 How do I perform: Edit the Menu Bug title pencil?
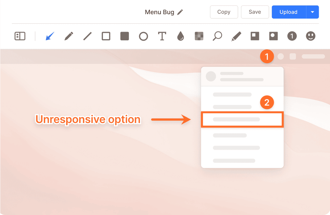180,12
